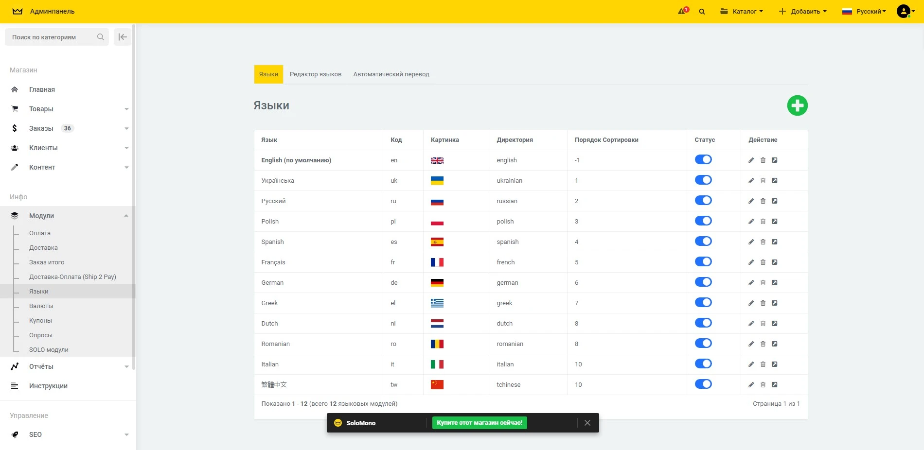Screen dimensions: 924x450
Task: Collapse the sidebar with the arrow icon
Action: (x=123, y=37)
